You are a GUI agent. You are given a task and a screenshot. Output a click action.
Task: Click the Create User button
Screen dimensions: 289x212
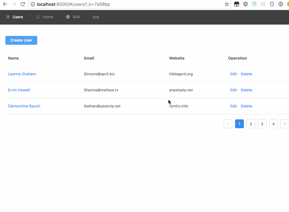point(21,40)
